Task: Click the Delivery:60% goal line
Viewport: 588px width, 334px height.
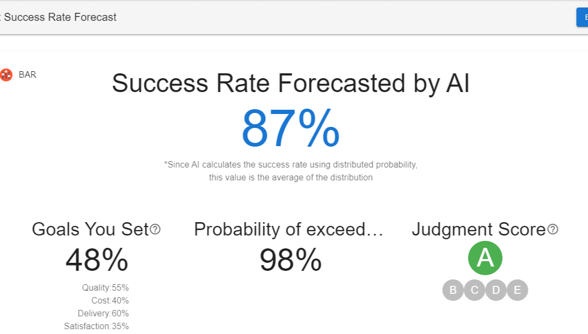Action: 103,313
